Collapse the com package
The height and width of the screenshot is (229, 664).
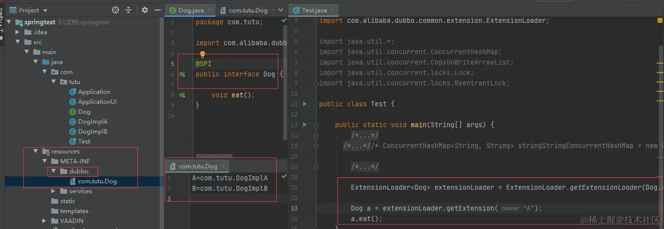[45, 72]
